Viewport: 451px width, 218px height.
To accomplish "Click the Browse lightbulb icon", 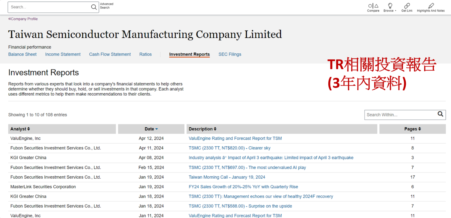I will point(390,6).
